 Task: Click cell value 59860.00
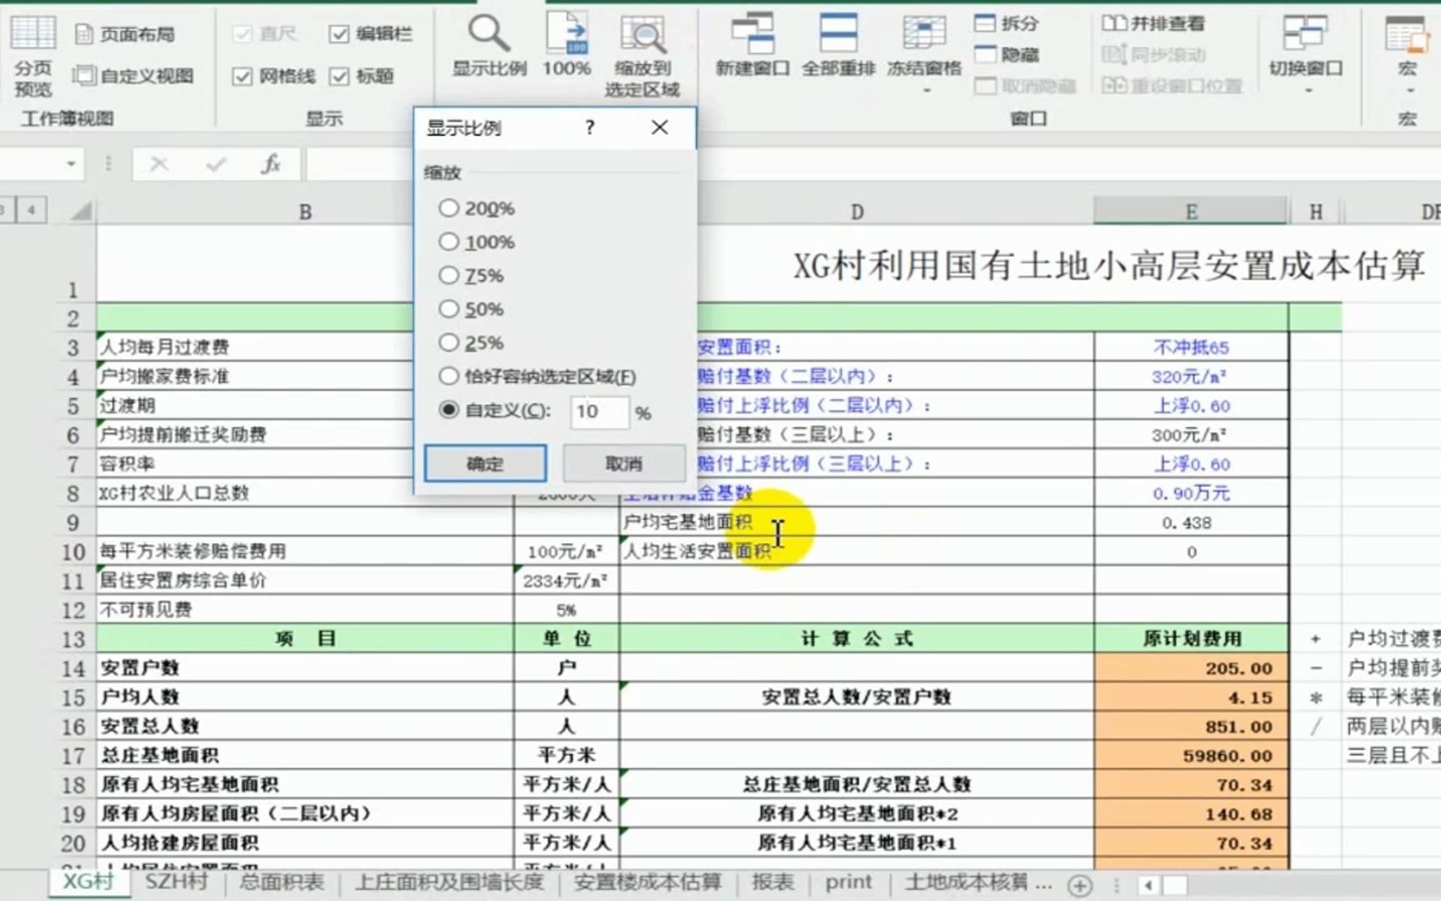pos(1191,756)
